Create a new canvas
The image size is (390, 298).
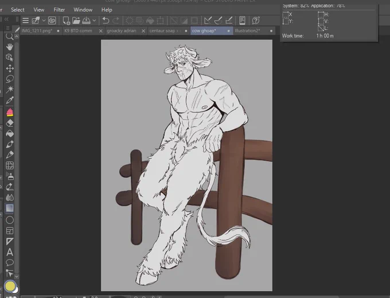66,21
